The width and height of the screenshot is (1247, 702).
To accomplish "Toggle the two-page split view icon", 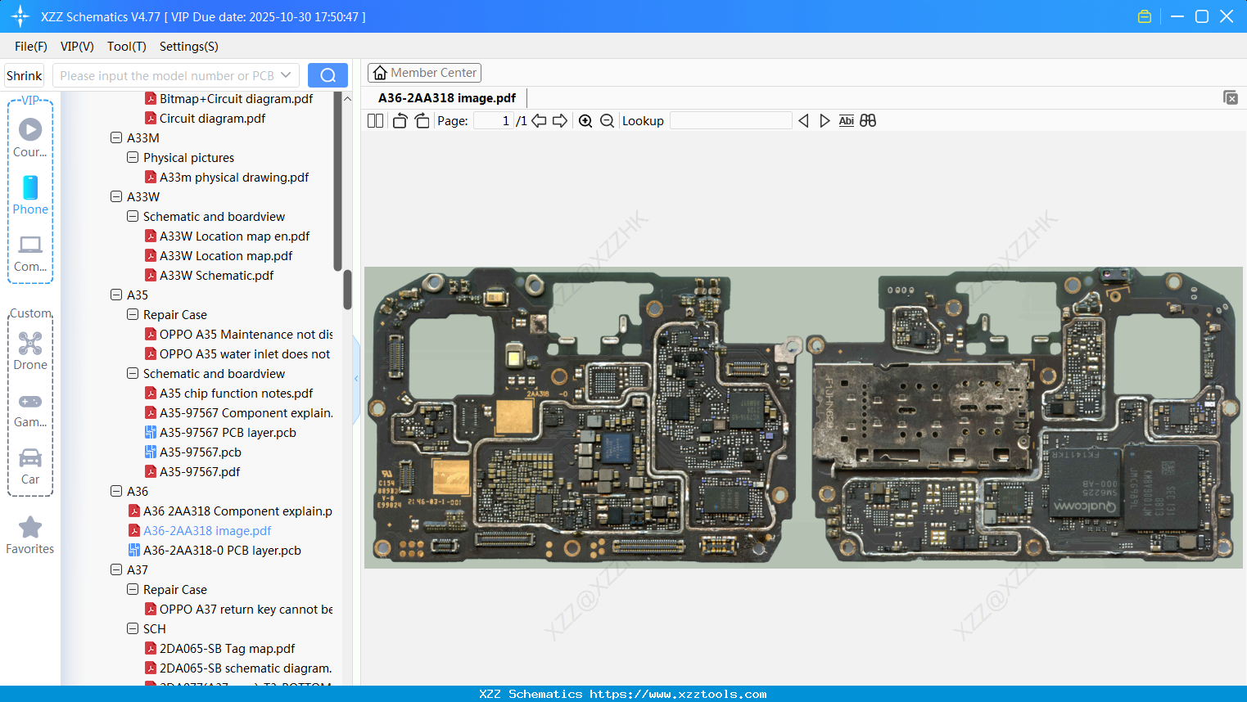I will point(375,121).
